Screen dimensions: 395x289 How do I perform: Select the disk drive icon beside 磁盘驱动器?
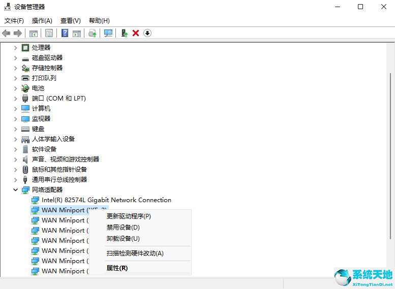[25, 58]
